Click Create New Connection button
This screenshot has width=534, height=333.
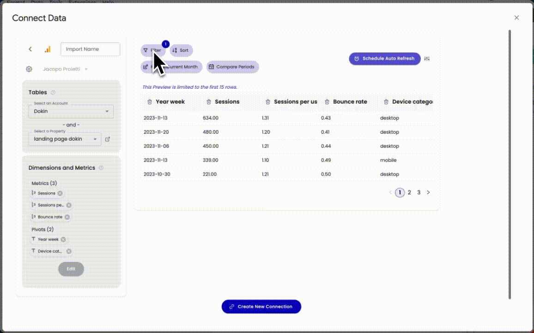[x=261, y=306]
